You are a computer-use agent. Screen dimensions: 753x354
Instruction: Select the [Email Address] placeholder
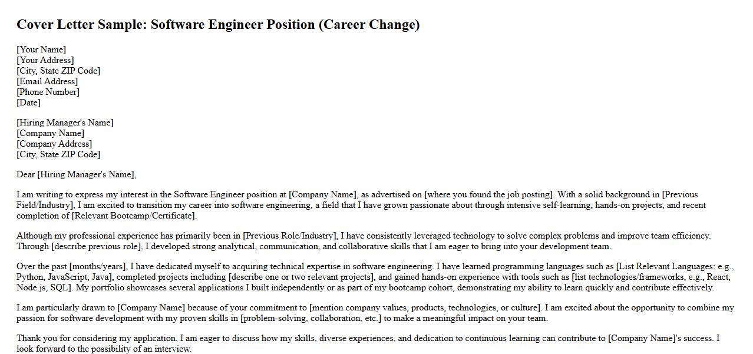click(x=47, y=81)
